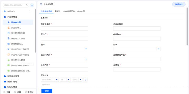Image resolution: width=189 pixels, height=94 pixels.
Task: Click the orange tag icon for 供应商供应样品管理
Action: [x=8, y=55]
